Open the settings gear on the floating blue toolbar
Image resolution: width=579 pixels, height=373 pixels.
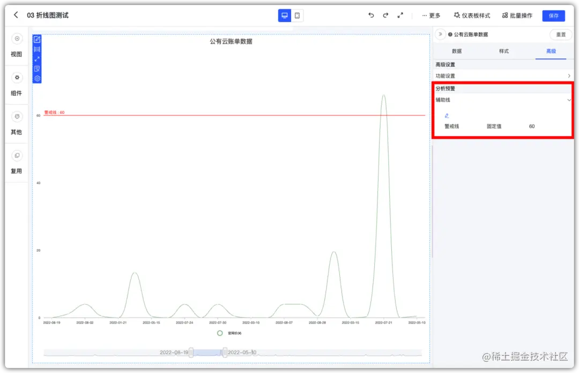(37, 78)
